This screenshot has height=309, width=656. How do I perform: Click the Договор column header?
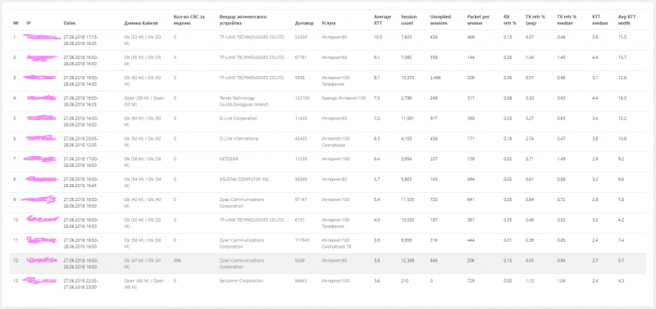302,24
